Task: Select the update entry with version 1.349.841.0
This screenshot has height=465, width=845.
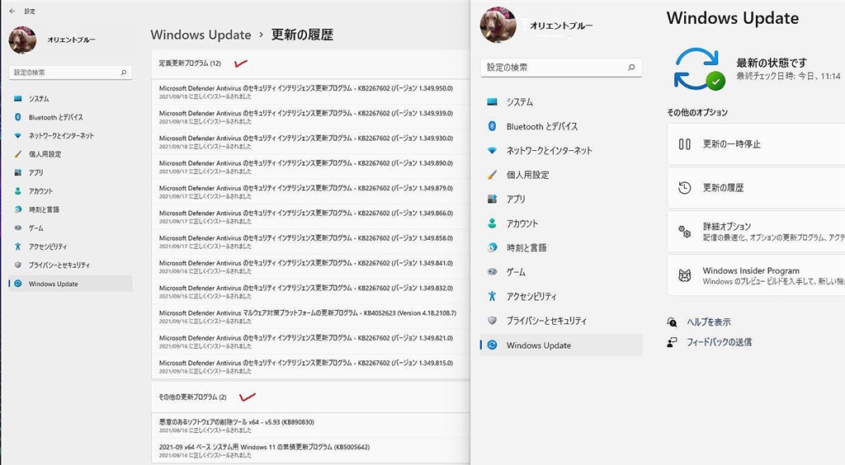Action: pos(310,267)
